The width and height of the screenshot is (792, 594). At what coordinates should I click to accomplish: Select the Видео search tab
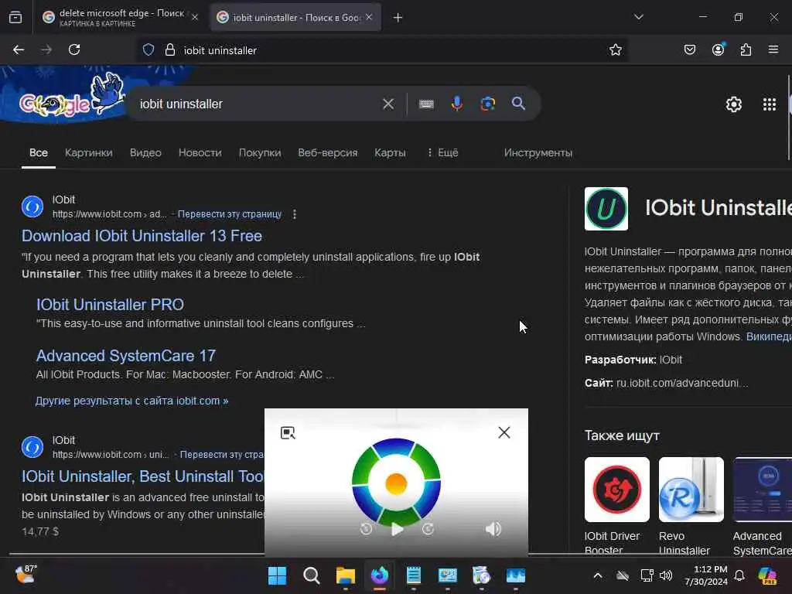coord(145,152)
